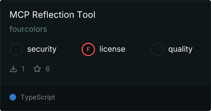Select the license label text

coord(112,49)
